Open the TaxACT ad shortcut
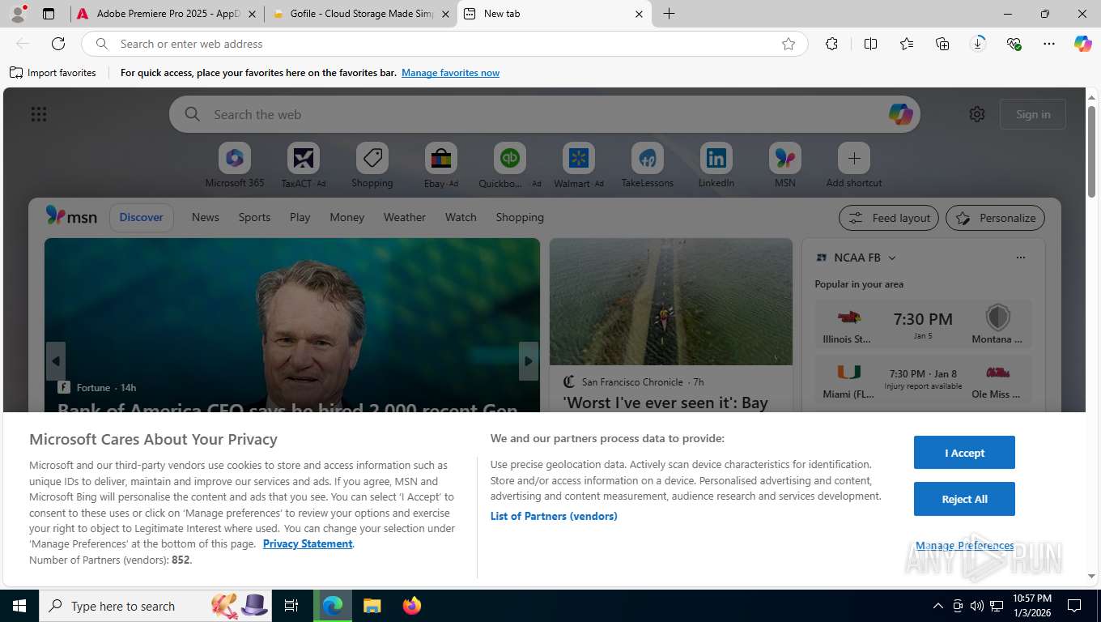Image resolution: width=1101 pixels, height=622 pixels. [x=304, y=166]
